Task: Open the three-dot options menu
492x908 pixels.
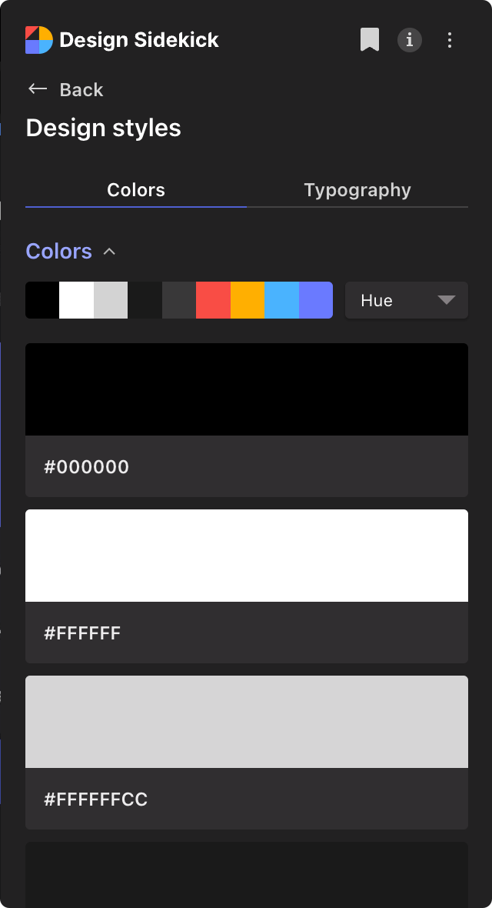Action: coord(450,40)
